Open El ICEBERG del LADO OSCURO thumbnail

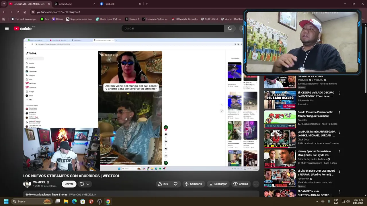pos(280,100)
